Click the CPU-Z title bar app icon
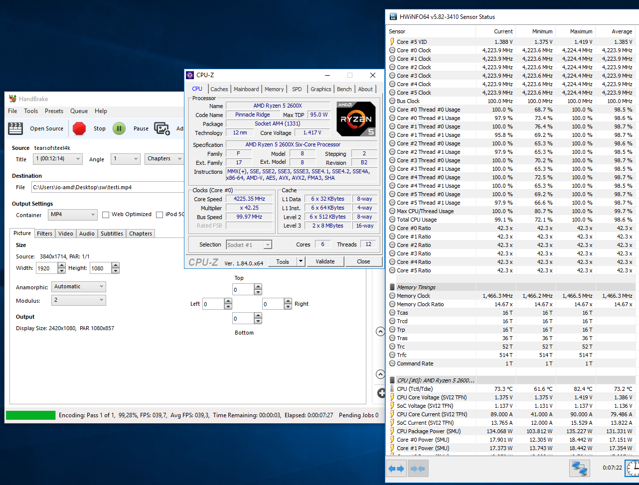The height and width of the screenshot is (485, 639). click(x=190, y=75)
